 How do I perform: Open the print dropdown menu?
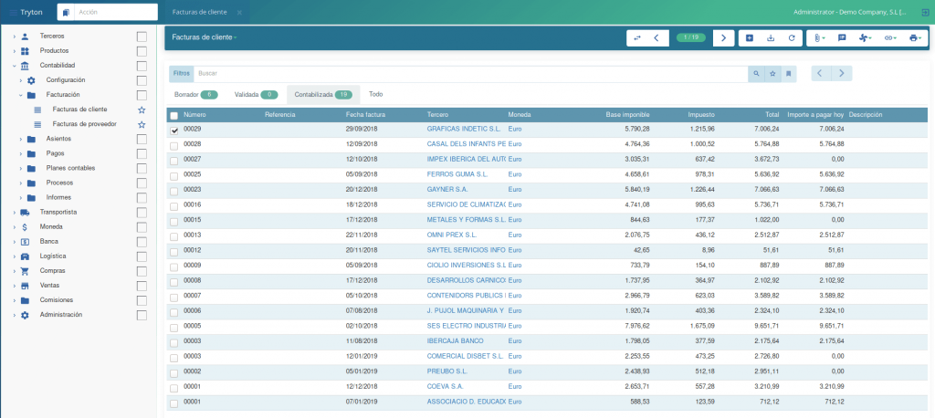(x=916, y=37)
